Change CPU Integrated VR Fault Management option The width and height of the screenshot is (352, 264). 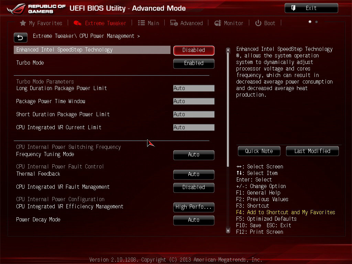(x=194, y=187)
